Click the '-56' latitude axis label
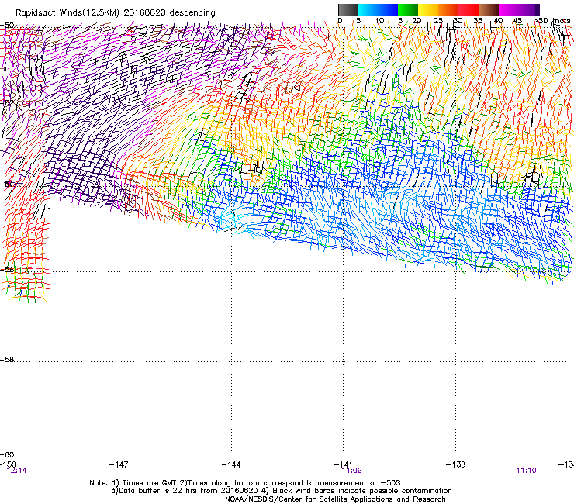 7,270
